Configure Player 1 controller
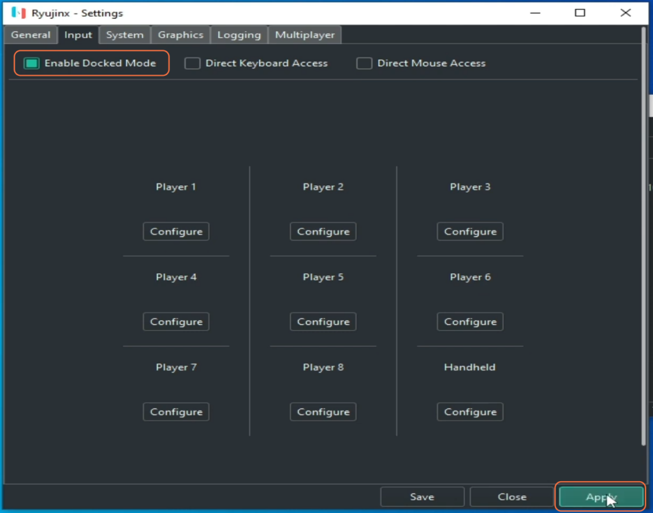 point(176,231)
